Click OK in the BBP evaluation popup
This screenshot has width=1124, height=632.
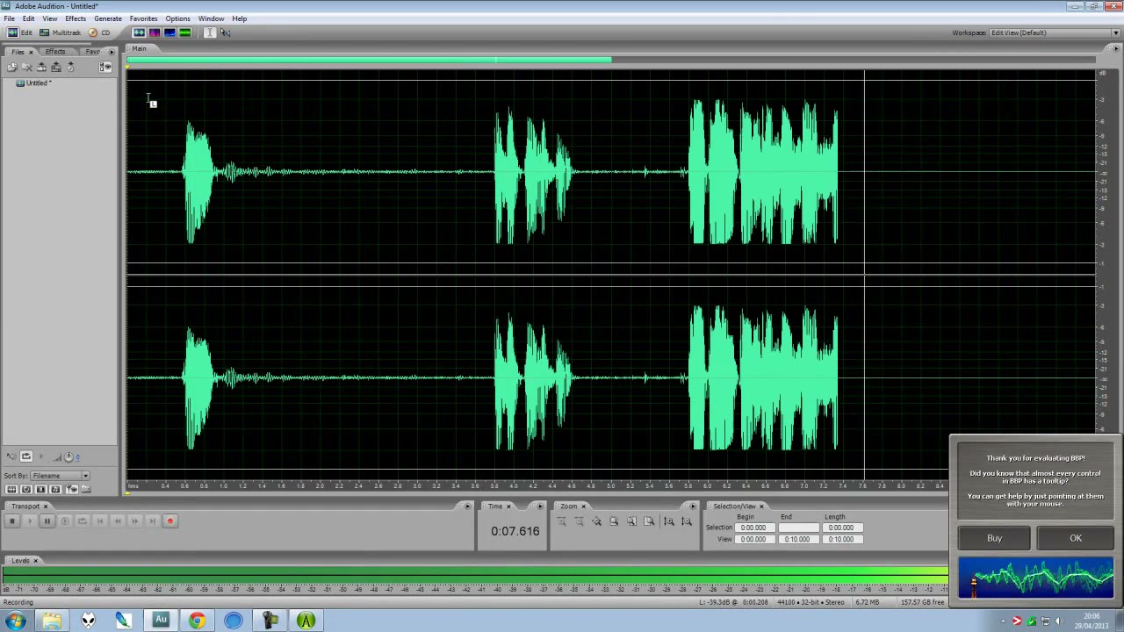pos(1076,538)
